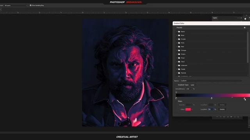Open the Basics gradient preset folder
The width and height of the screenshot is (250, 140).
coord(179,31)
